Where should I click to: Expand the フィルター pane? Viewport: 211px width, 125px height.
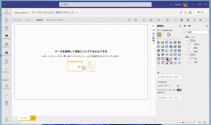click(x=153, y=26)
